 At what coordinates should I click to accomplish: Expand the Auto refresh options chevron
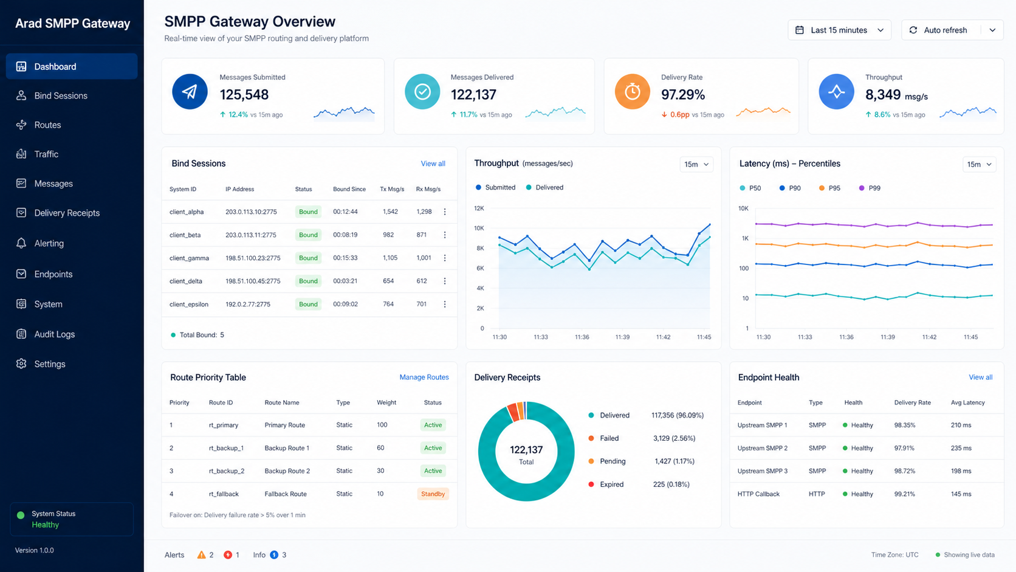992,30
